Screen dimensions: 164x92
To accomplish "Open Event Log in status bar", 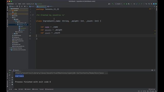I will point(152,89).
